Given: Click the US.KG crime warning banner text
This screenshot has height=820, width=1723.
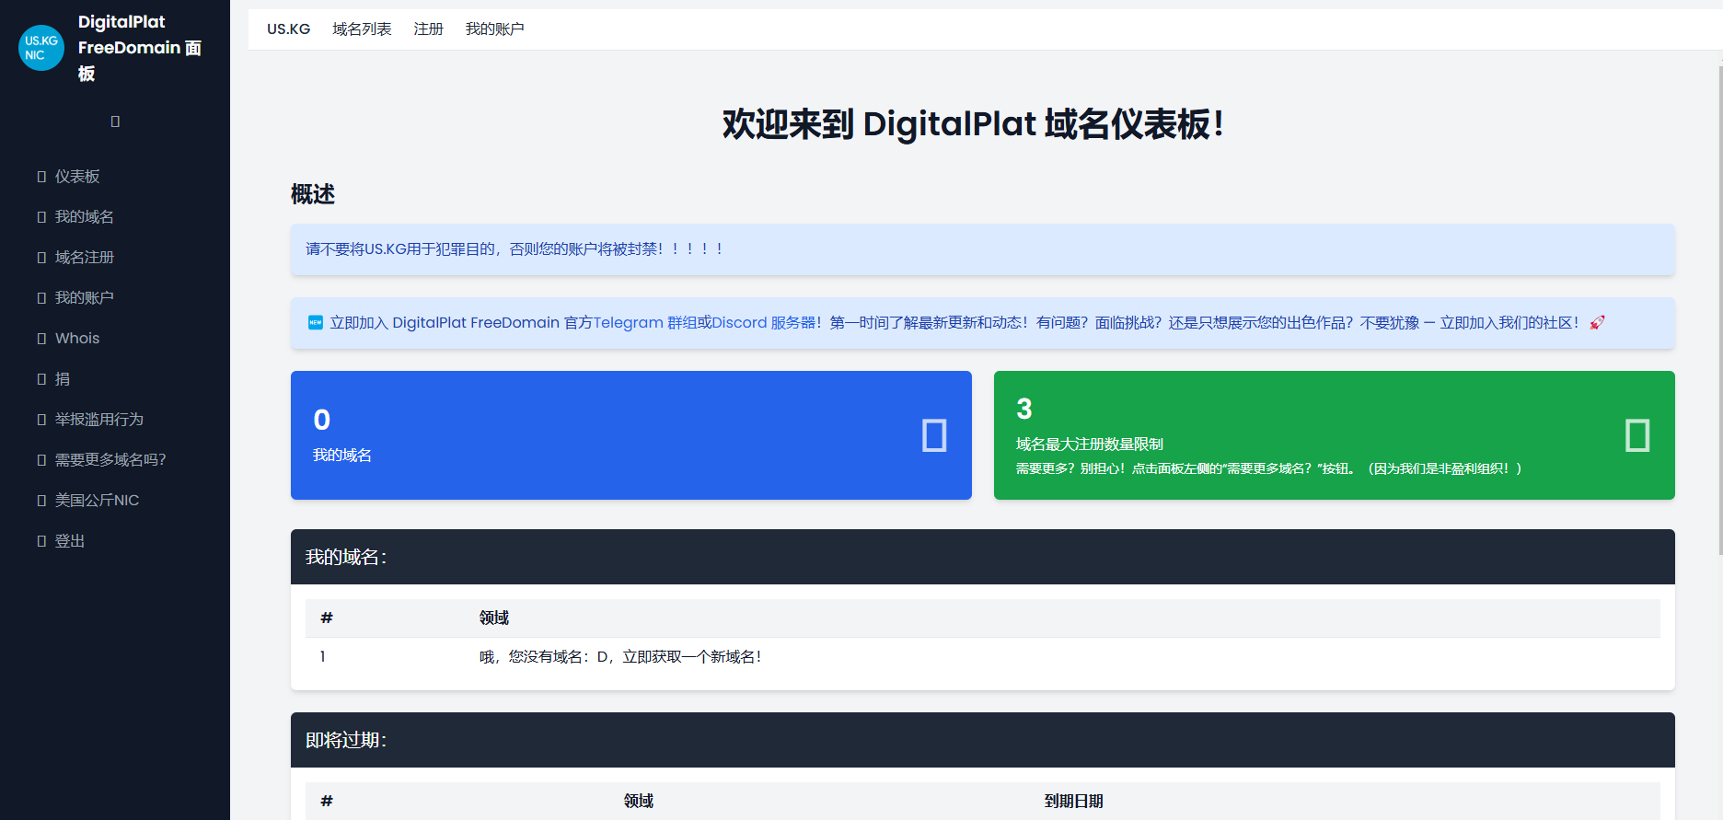Looking at the screenshot, I should tap(514, 248).
